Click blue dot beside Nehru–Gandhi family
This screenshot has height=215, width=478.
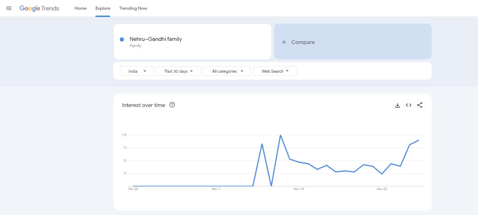coord(122,39)
